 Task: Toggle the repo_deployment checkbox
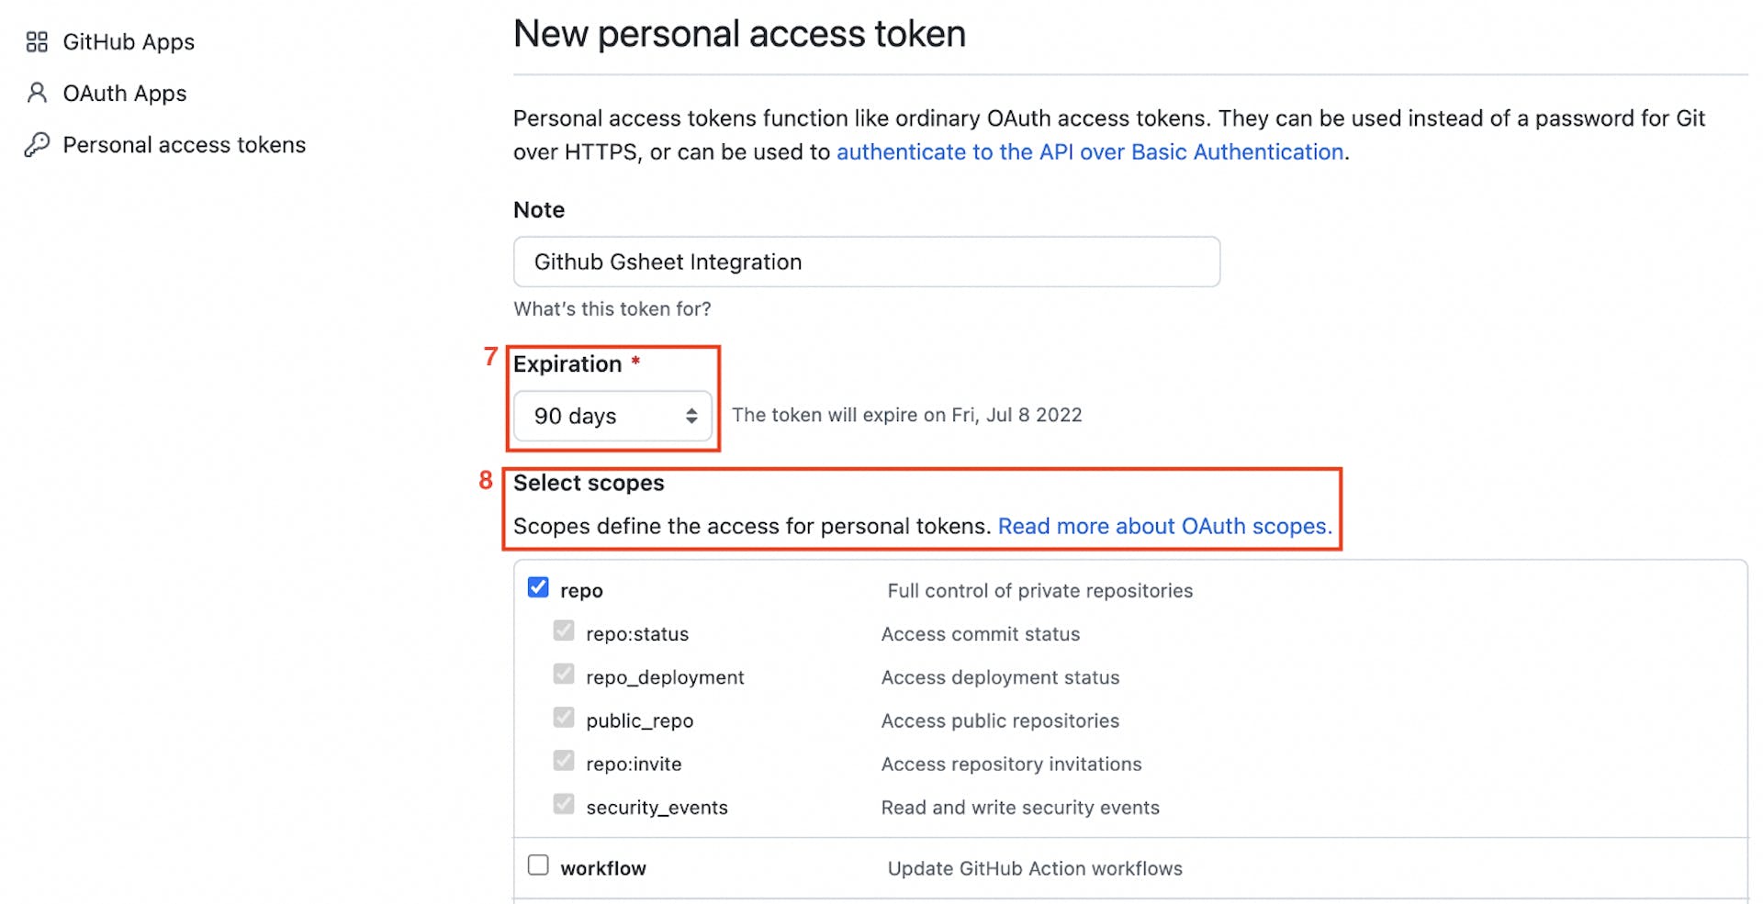click(x=564, y=675)
